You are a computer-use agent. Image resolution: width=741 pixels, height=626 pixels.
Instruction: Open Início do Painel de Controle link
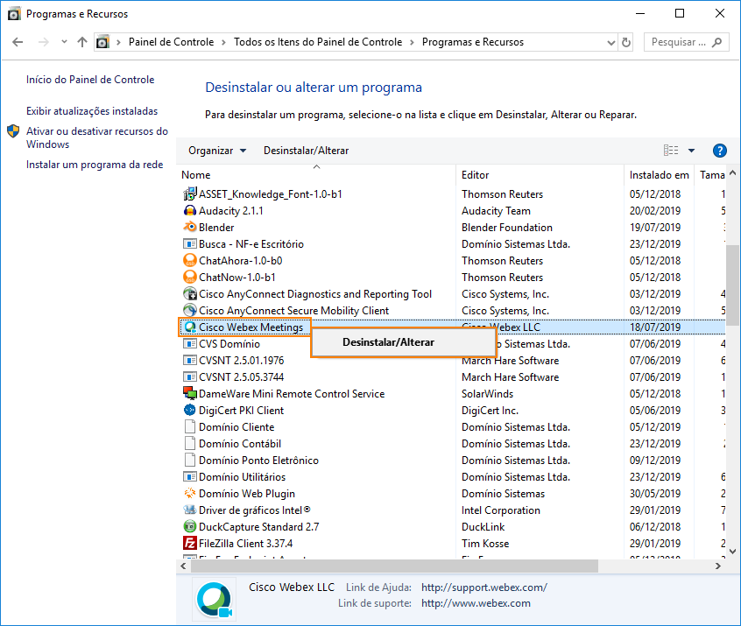coord(90,80)
